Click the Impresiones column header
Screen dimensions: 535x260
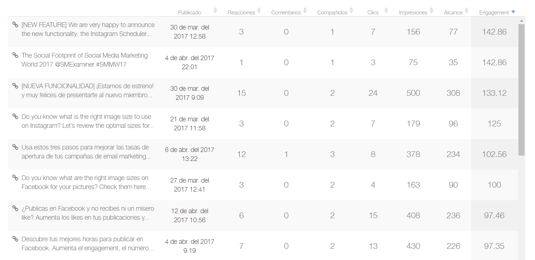coord(413,13)
